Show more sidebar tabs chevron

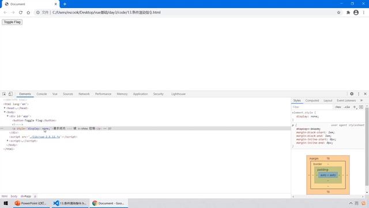(x=362, y=101)
